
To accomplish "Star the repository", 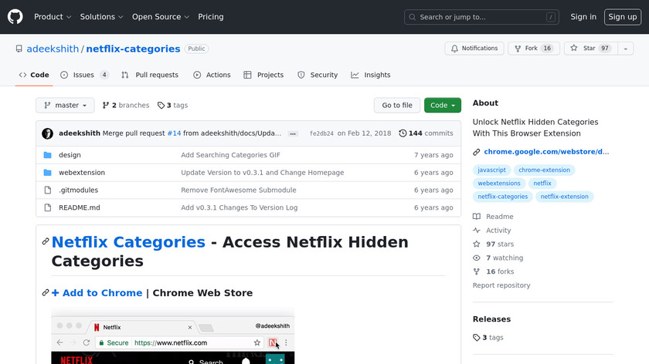I will click(x=590, y=49).
